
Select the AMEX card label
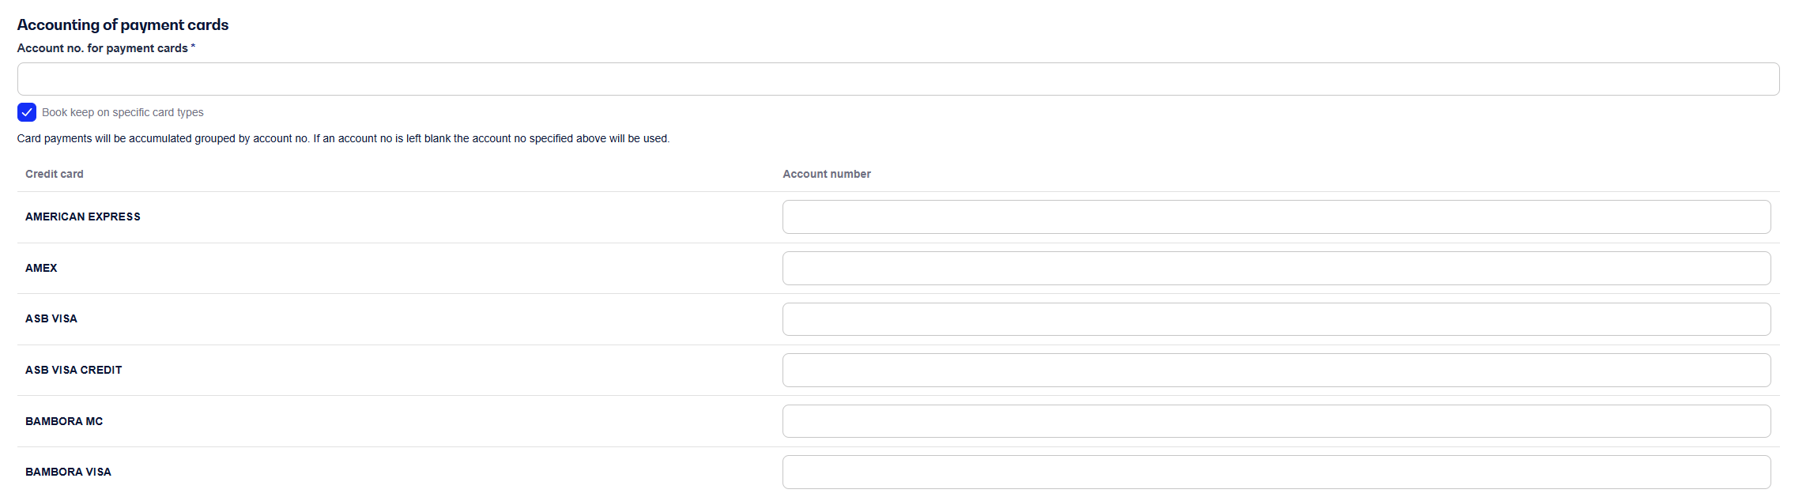point(41,268)
